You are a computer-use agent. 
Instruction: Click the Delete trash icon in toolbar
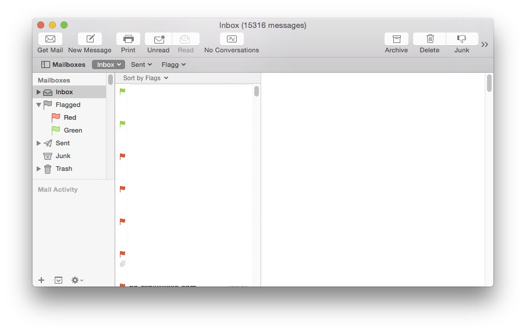pyautogui.click(x=429, y=39)
